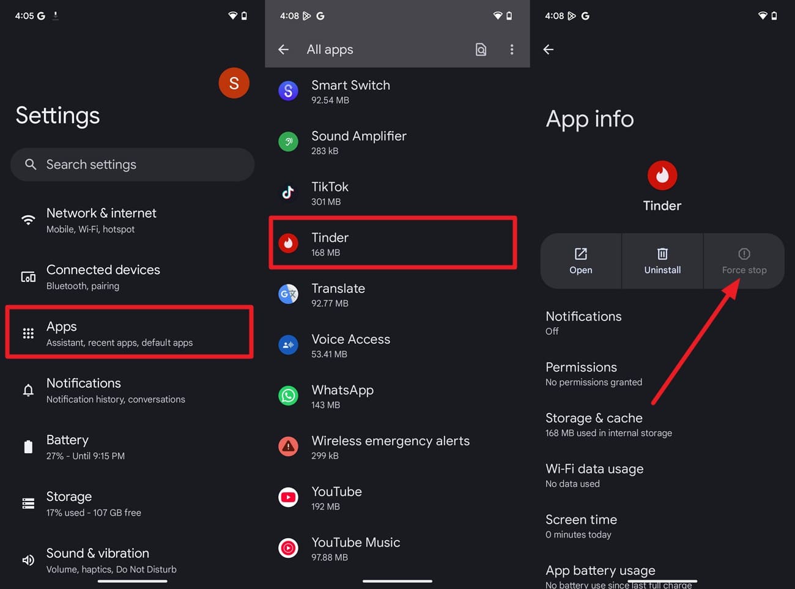
Task: Open Notifications in Settings list
Action: (132, 390)
